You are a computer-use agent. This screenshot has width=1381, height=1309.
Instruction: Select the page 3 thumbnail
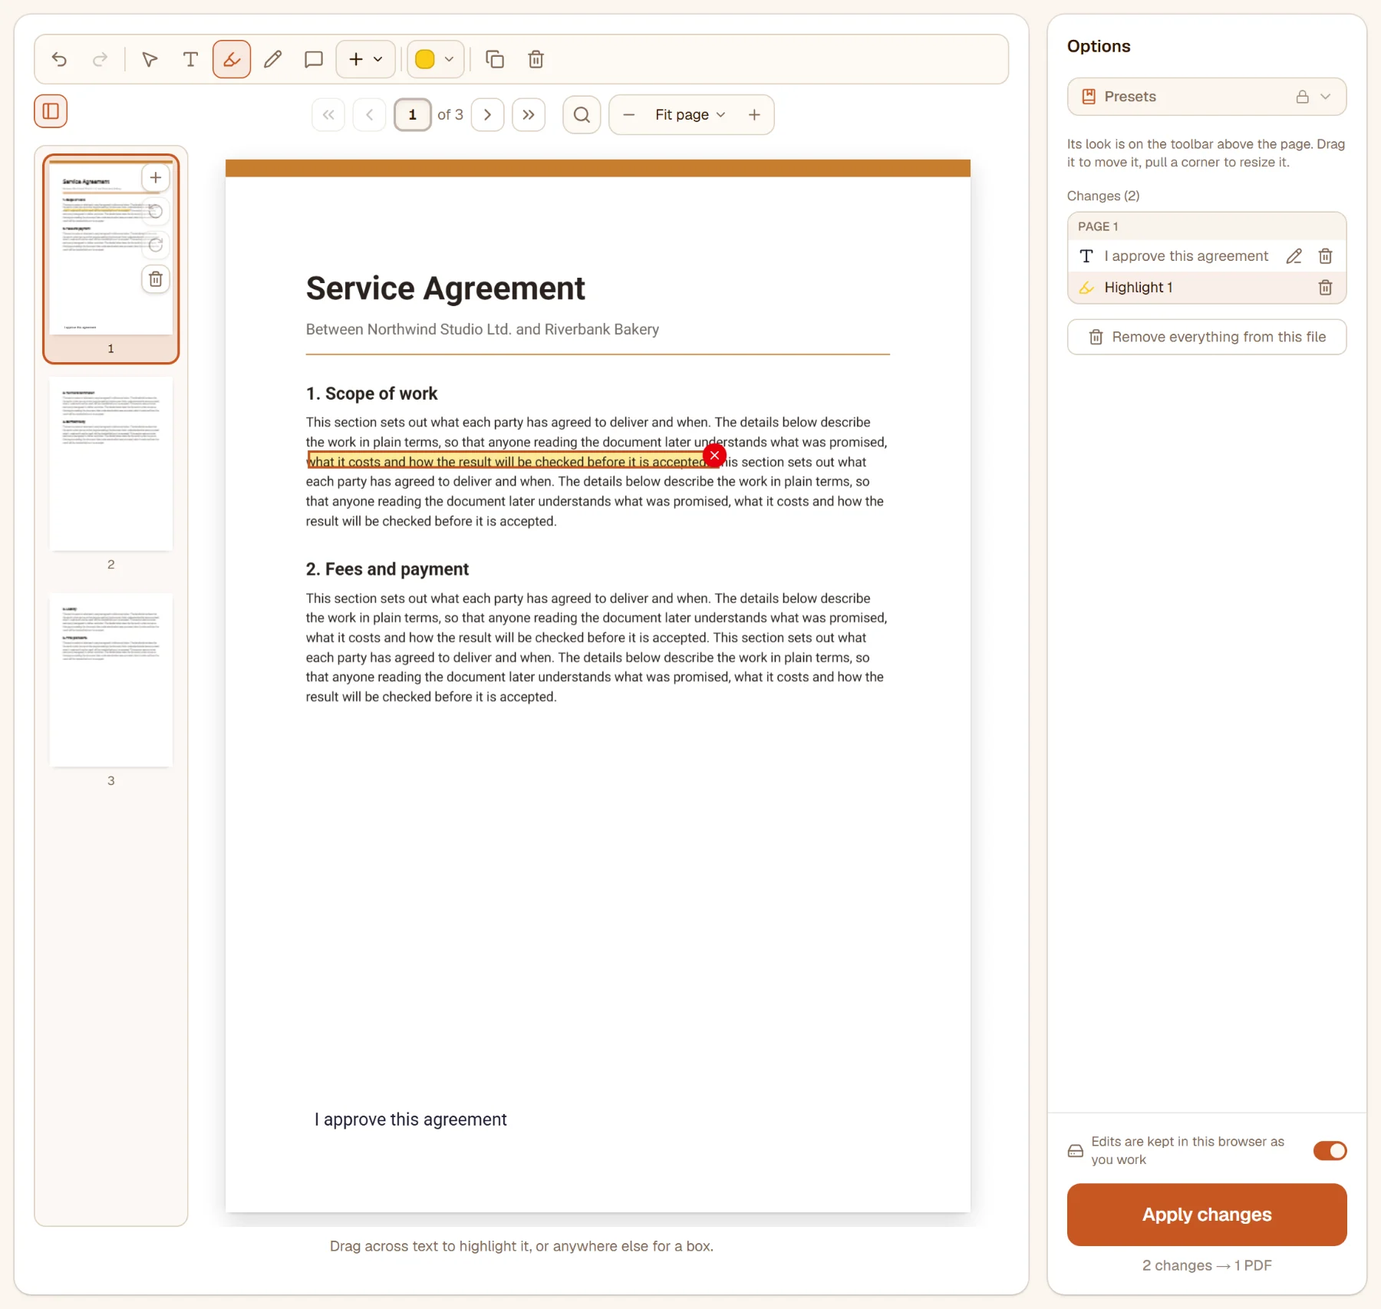click(110, 680)
